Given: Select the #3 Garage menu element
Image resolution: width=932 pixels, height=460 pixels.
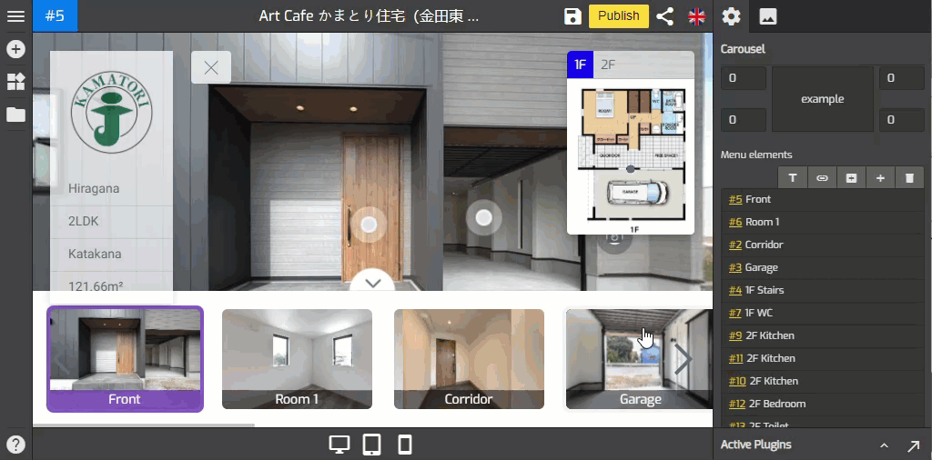Looking at the screenshot, I should (x=823, y=267).
